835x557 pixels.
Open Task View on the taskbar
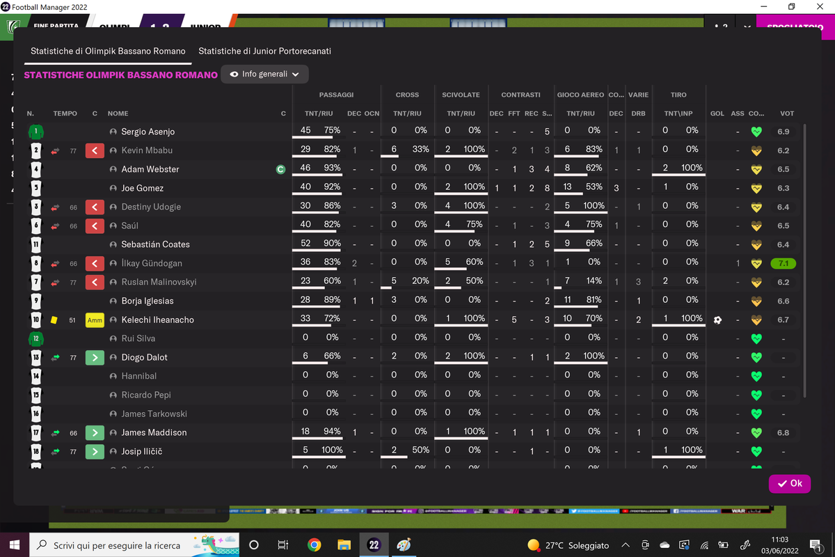tap(283, 544)
